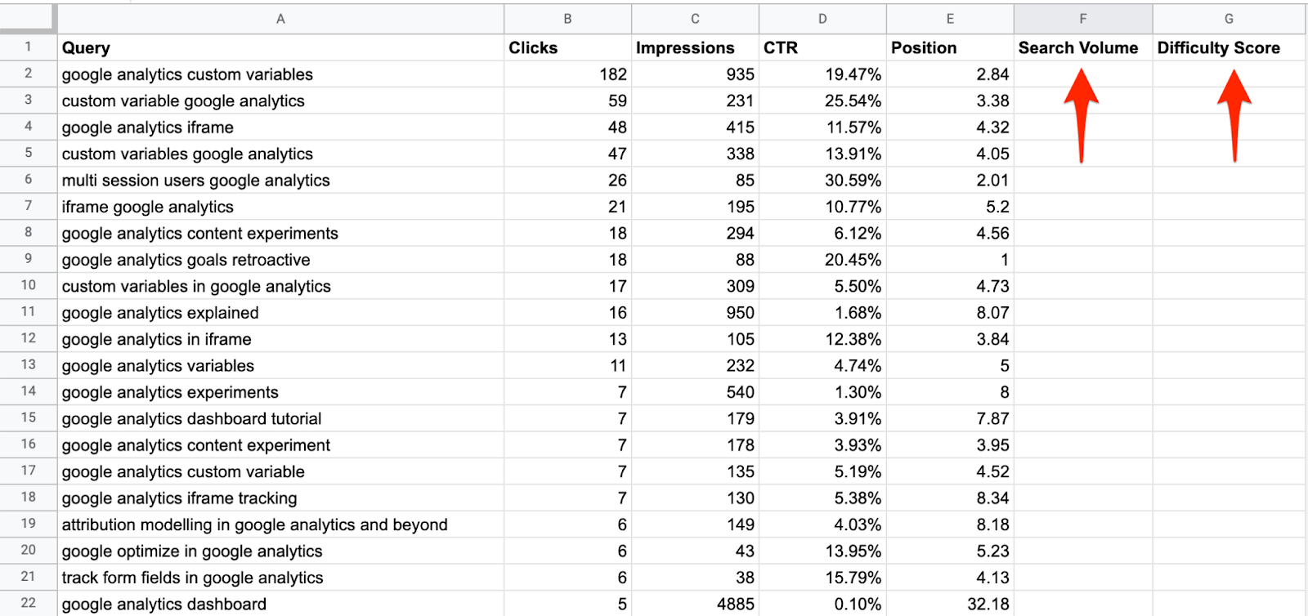
Task: Click the cell showing 4885 impressions
Action: click(695, 604)
